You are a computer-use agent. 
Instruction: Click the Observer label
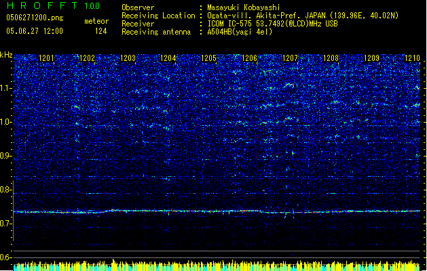coord(138,7)
